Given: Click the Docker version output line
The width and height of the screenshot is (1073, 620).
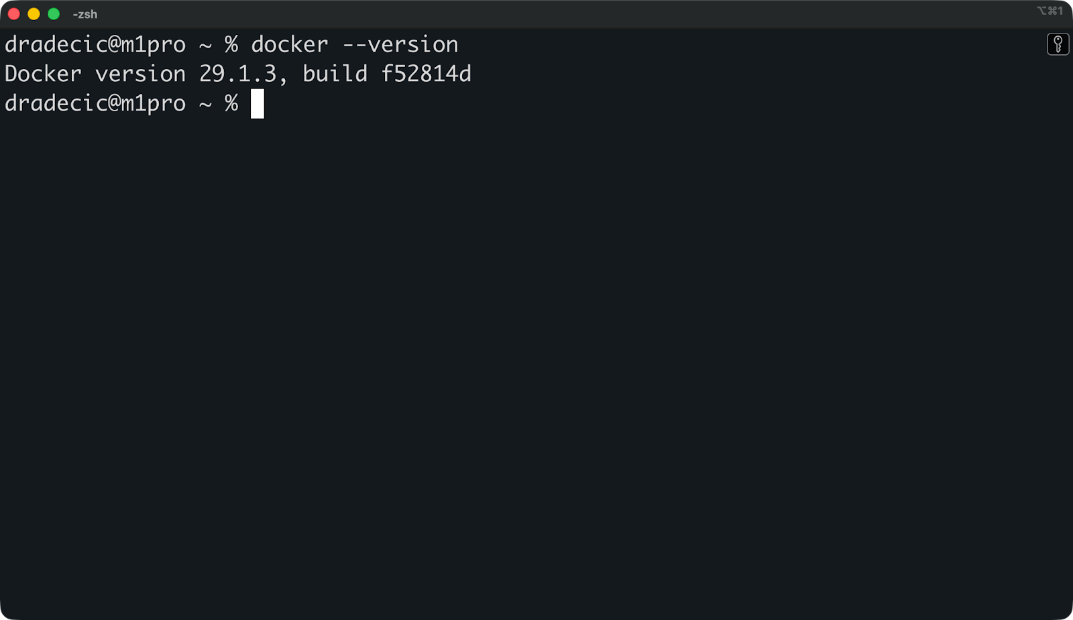Looking at the screenshot, I should click(238, 74).
